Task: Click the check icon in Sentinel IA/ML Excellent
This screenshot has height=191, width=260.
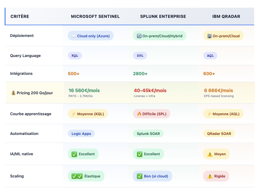Action: [x=74, y=154]
